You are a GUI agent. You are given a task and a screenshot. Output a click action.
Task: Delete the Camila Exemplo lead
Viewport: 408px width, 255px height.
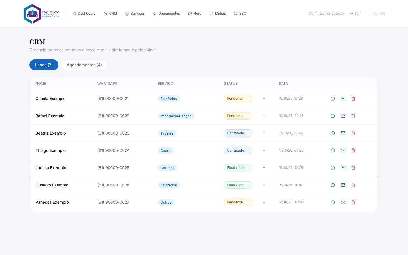click(x=353, y=99)
